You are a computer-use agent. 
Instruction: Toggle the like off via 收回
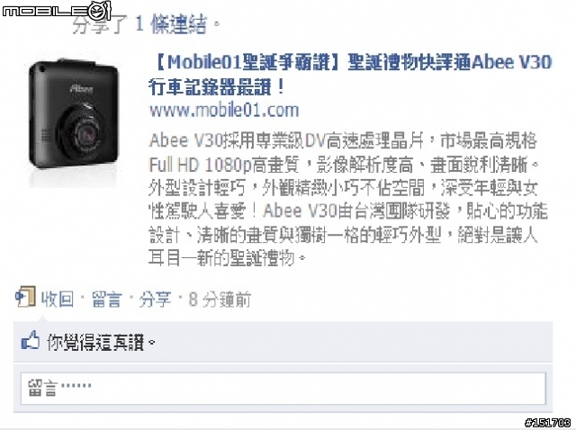point(57,300)
